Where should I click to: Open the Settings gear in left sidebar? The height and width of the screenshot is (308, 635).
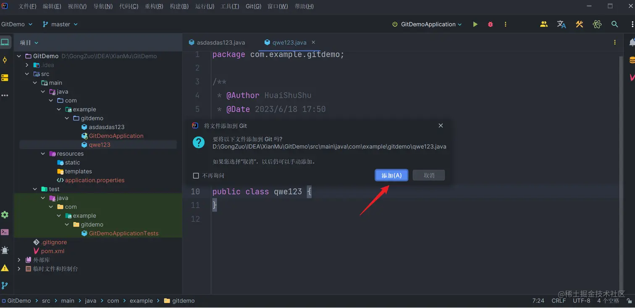(x=5, y=215)
